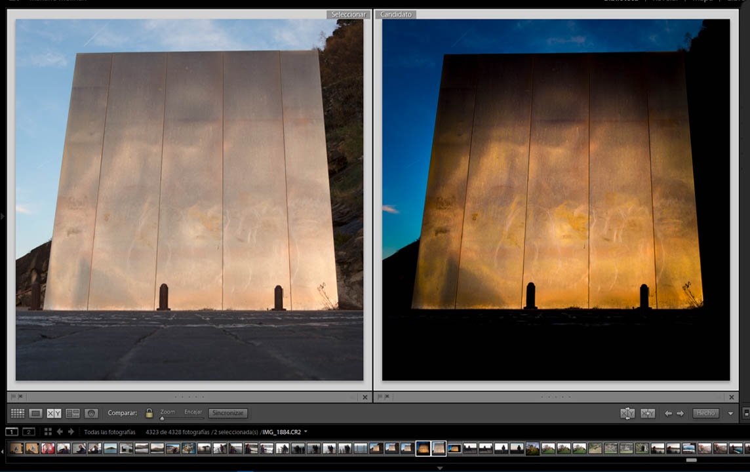Click filmstrip grid shortcut icon

click(x=48, y=432)
